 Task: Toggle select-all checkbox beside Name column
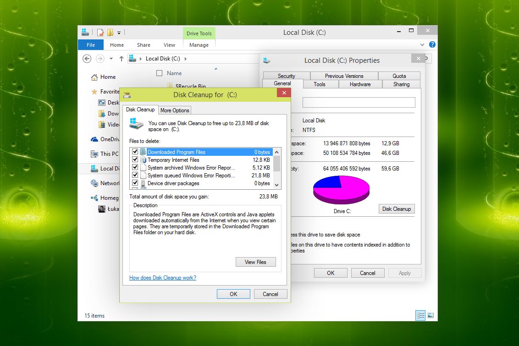tap(159, 73)
